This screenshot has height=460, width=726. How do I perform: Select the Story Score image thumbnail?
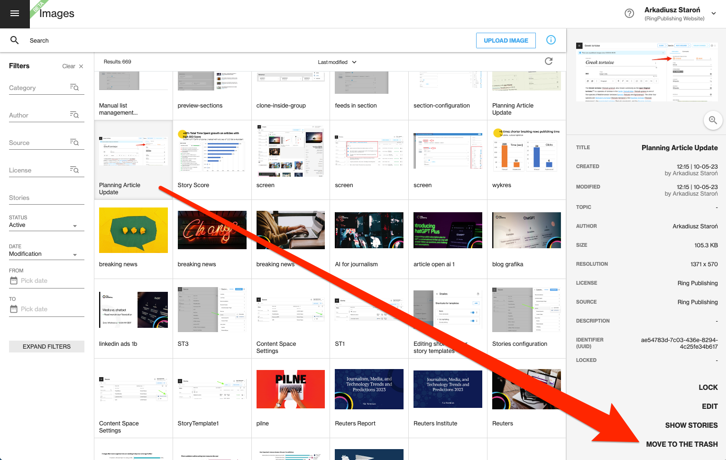tap(212, 151)
